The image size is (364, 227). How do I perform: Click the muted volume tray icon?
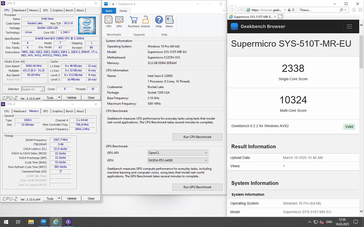click(322, 222)
